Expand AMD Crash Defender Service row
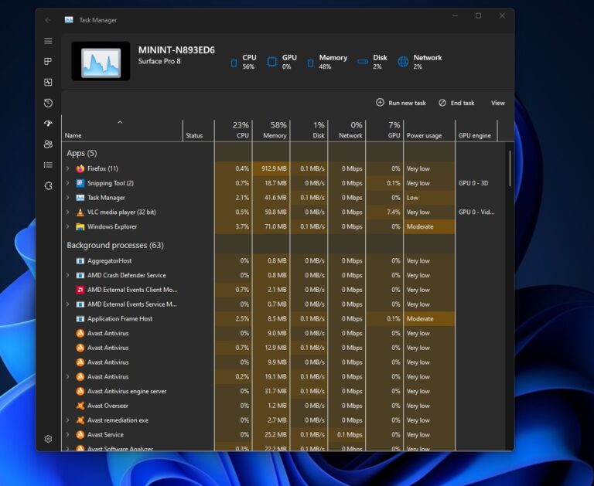This screenshot has height=486, width=594. 68,275
